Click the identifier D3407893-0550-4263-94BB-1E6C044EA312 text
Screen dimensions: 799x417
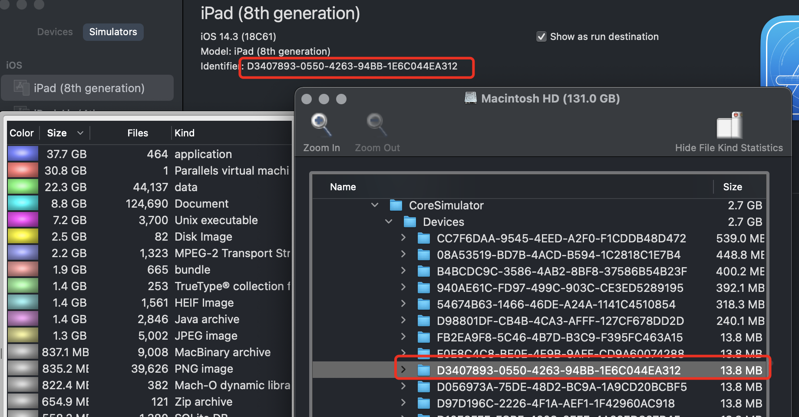click(x=352, y=66)
